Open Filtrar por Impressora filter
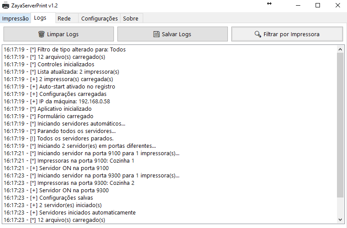The height and width of the screenshot is (228, 347). click(287, 34)
